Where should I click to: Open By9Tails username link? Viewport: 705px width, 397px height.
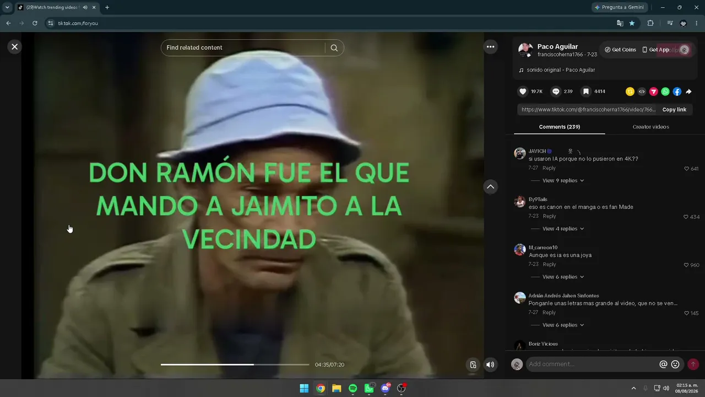[538, 200]
